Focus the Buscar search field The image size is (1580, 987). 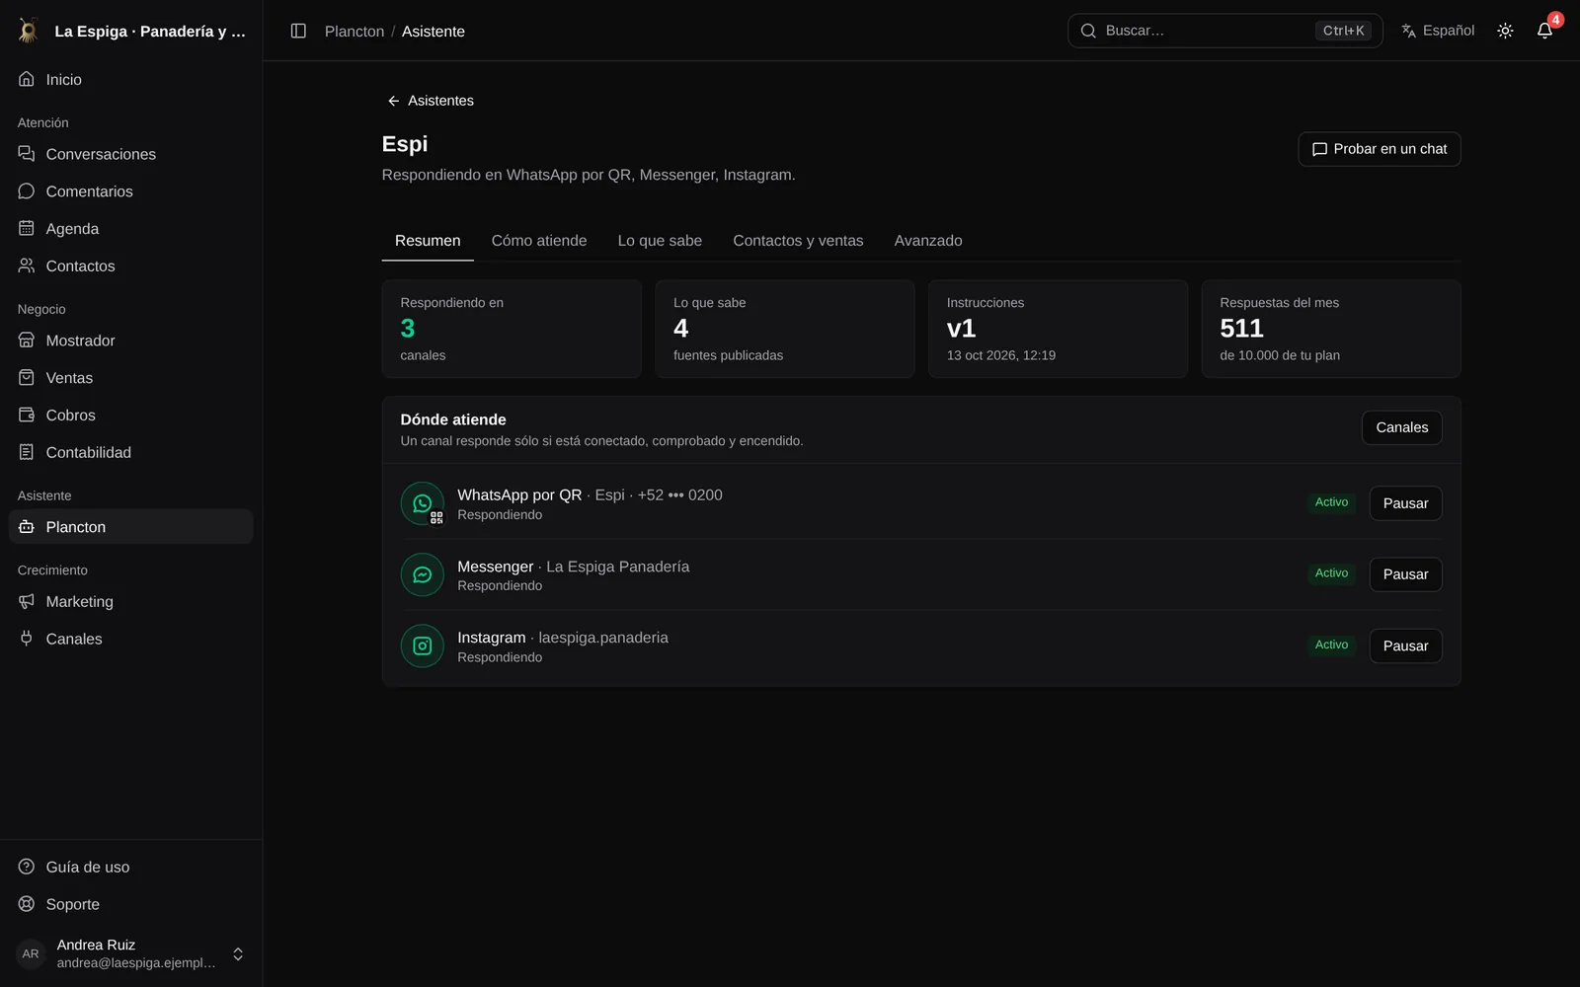coord(1224,31)
